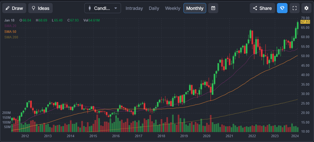Click the candlestick icon in chart type selector
314x142 pixels.
click(x=89, y=8)
